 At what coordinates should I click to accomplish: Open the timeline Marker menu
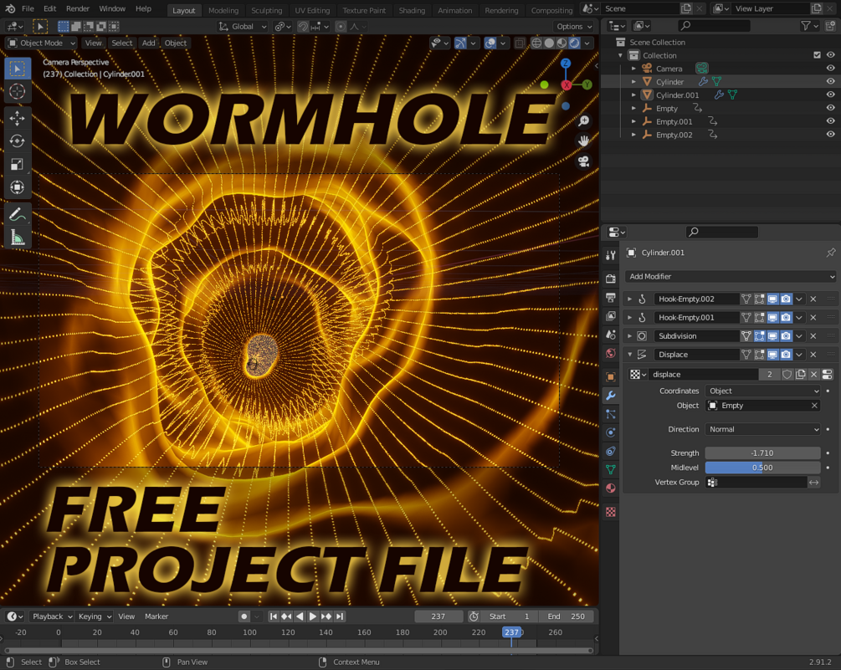[x=156, y=616]
